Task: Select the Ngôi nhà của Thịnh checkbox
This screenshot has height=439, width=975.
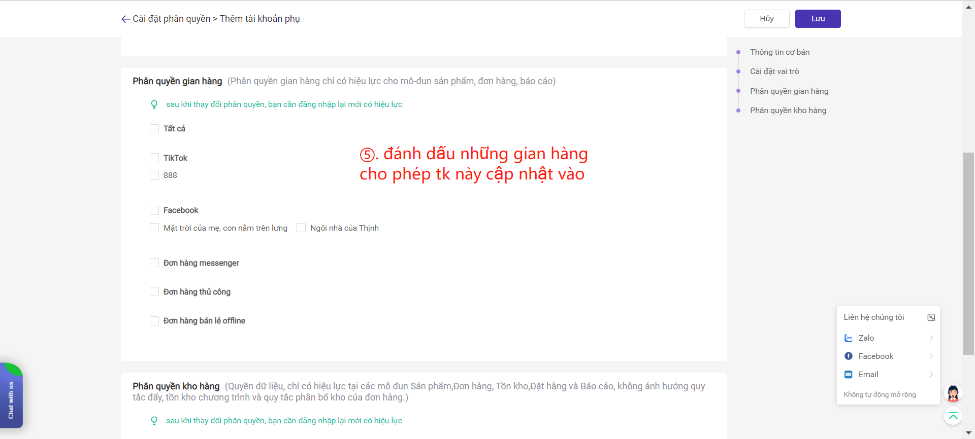Action: point(301,228)
